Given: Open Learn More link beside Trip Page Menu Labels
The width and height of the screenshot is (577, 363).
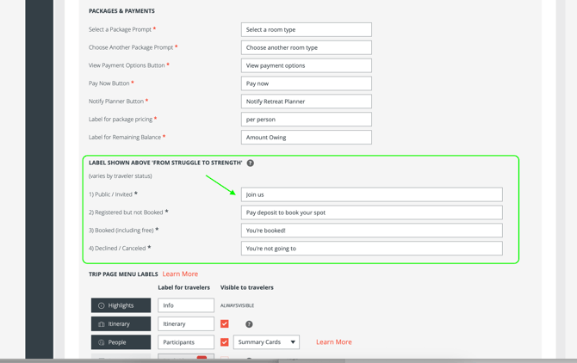Looking at the screenshot, I should (x=180, y=274).
